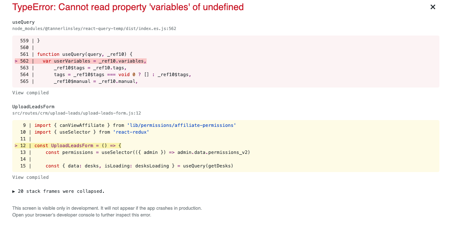Select the useQuery stack frame title
The width and height of the screenshot is (461, 230).
(x=24, y=22)
